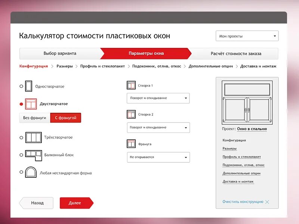Click the Створка 1 label
Viewport: 299px width, 224px height.
pos(145,85)
